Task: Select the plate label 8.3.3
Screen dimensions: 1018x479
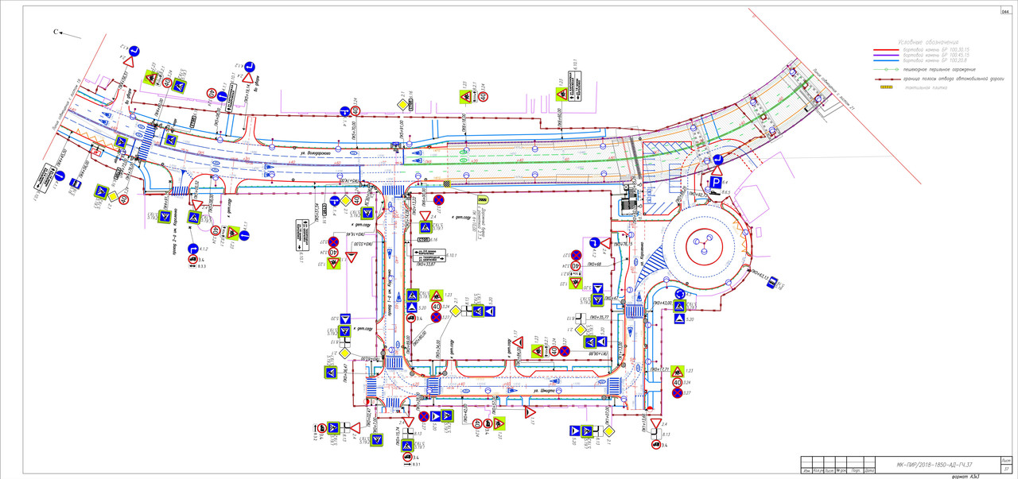Action: [202, 265]
